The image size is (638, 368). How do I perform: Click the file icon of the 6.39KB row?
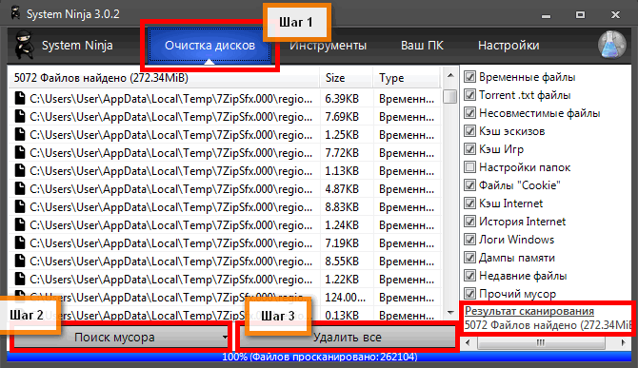pos(20,99)
